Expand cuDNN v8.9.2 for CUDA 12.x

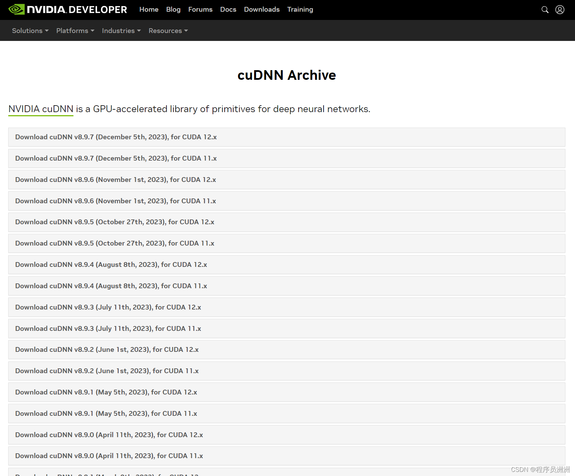click(287, 350)
